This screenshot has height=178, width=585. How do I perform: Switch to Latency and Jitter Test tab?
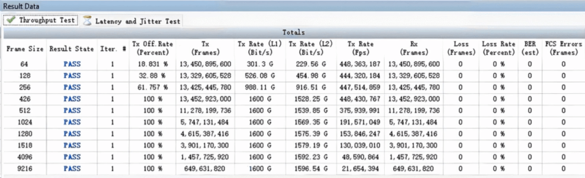click(132, 21)
